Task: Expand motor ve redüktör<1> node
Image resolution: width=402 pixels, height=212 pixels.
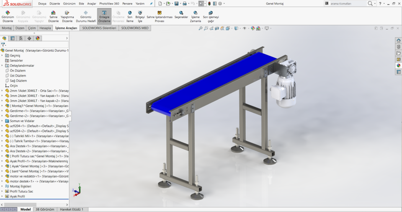Action: tap(2, 176)
